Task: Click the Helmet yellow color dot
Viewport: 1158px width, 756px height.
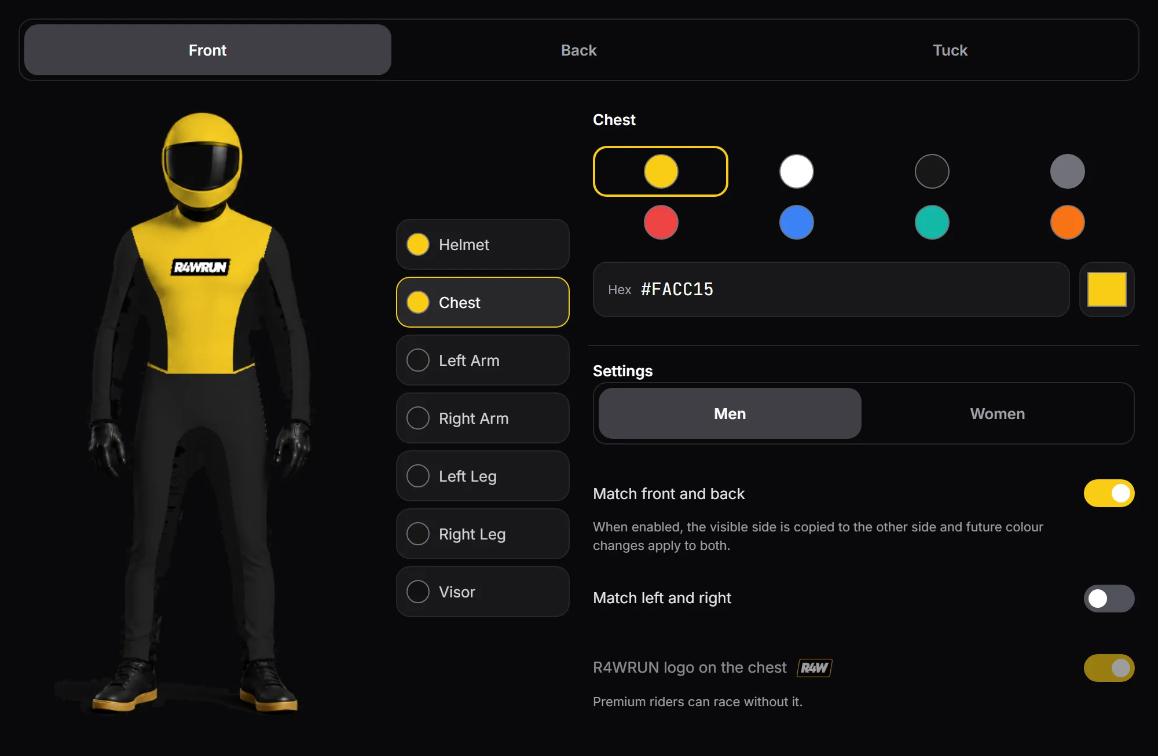Action: 418,244
